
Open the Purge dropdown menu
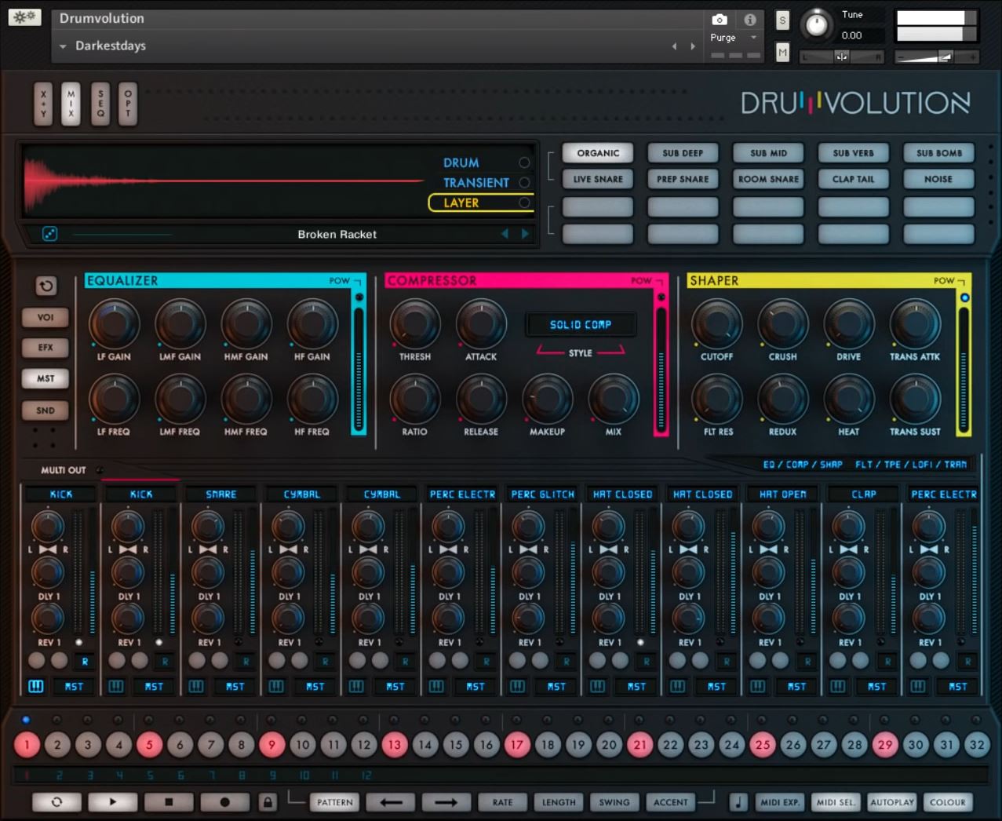click(x=734, y=38)
